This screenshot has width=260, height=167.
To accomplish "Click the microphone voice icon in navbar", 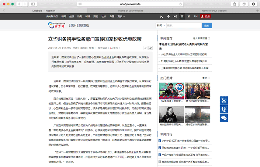I will coord(168,17).
